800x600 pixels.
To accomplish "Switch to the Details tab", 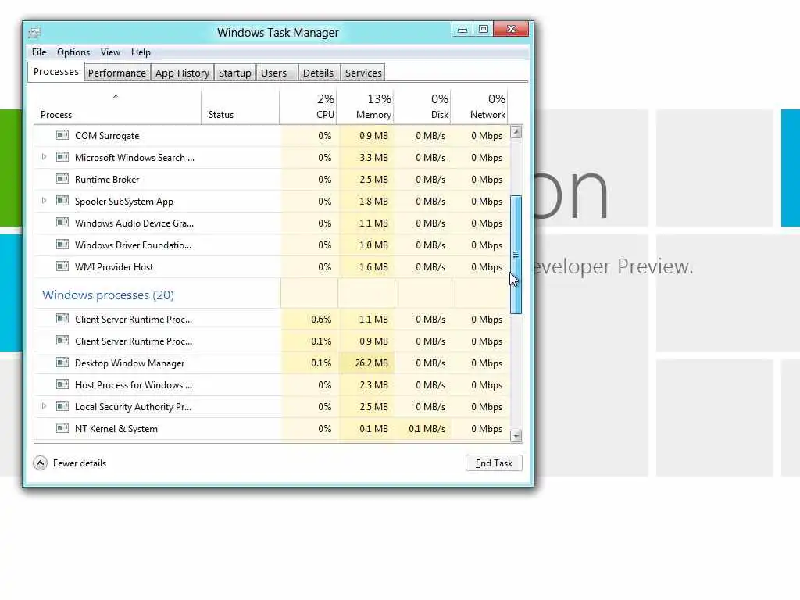I will tap(318, 73).
